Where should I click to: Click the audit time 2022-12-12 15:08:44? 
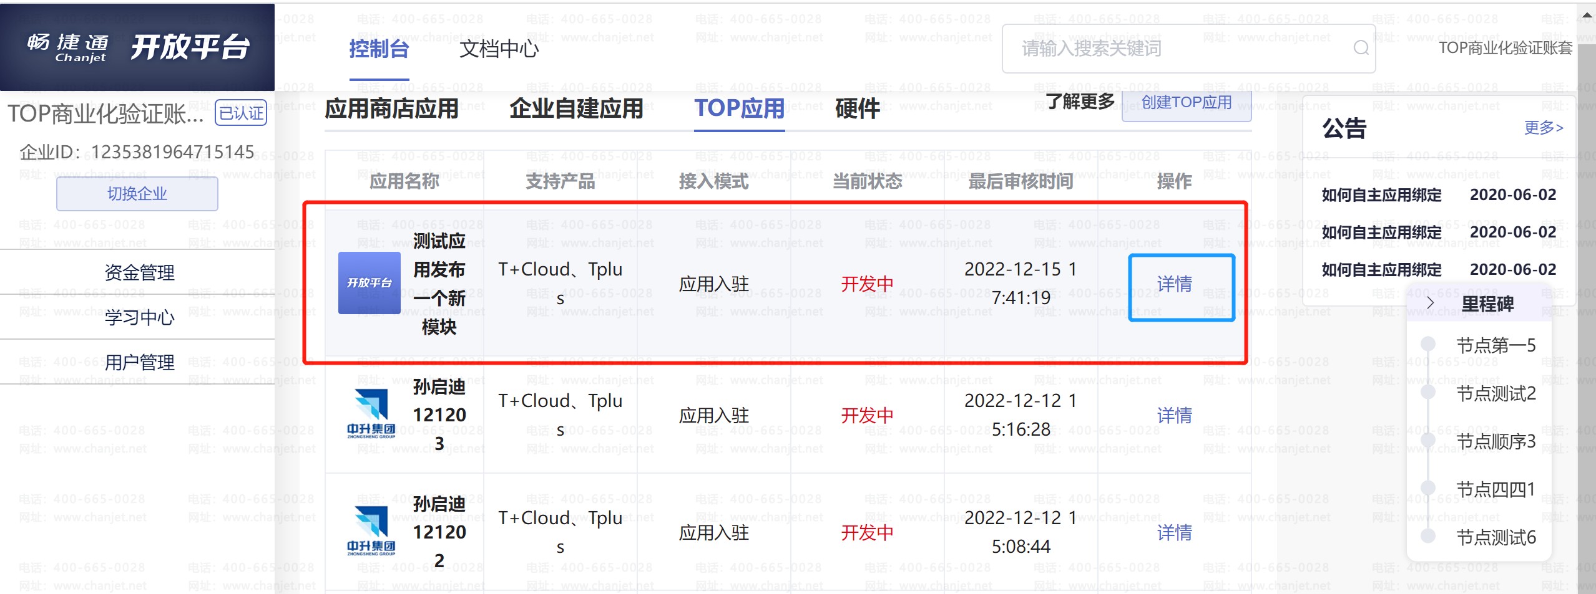[1021, 532]
